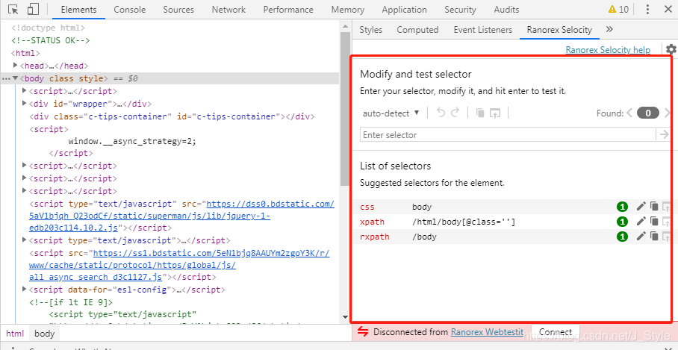Click the Elements panel vertical scrollbar
This screenshot has width=678, height=350.
click(345, 108)
